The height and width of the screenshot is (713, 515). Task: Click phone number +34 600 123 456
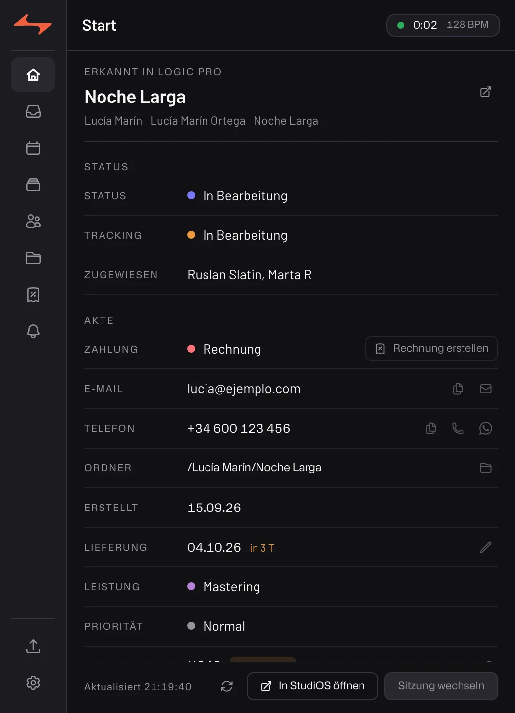point(239,428)
